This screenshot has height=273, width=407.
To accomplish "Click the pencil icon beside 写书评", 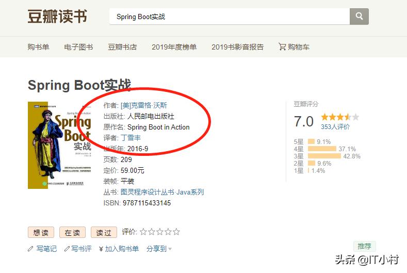I will click(67, 249).
